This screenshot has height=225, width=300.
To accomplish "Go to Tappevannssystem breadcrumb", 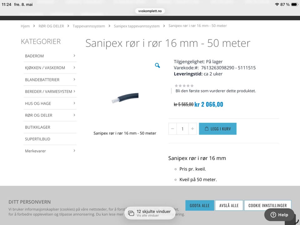I will (x=89, y=26).
